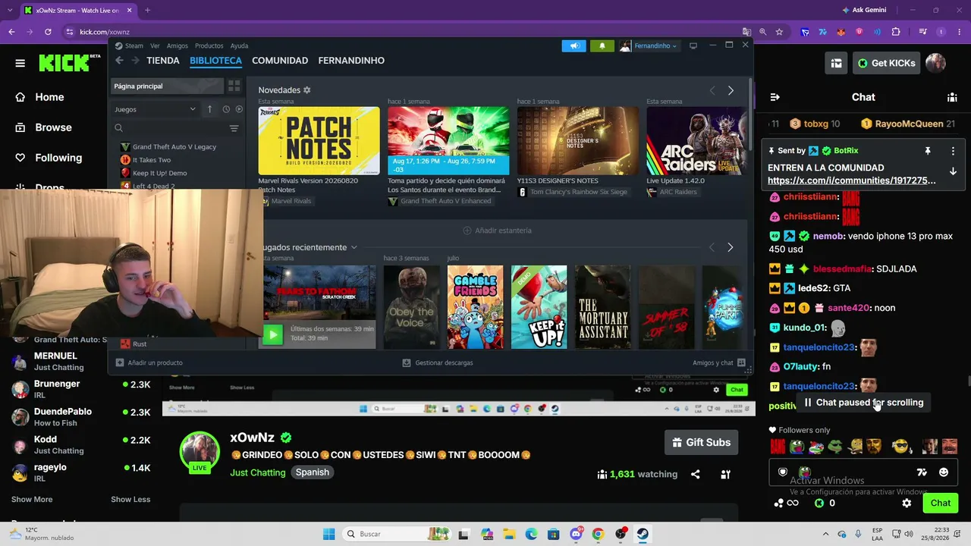Click the Get KICKs button
The image size is (971, 546).
point(885,63)
